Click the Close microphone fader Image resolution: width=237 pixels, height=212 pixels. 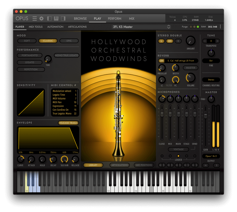click(162, 113)
